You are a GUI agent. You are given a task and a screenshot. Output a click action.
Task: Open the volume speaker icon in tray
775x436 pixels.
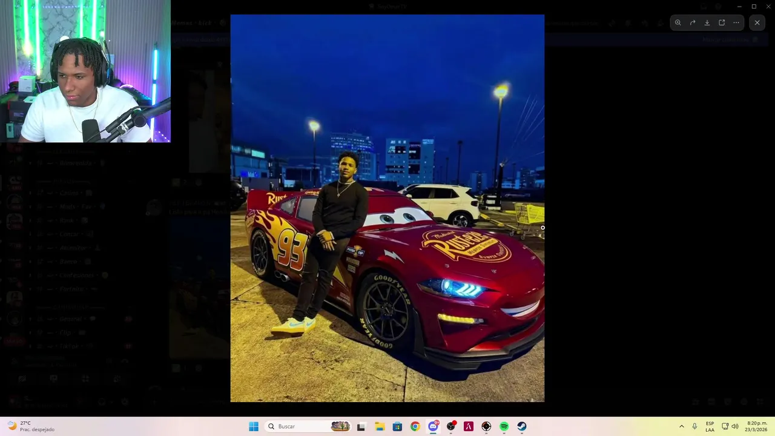[735, 426]
